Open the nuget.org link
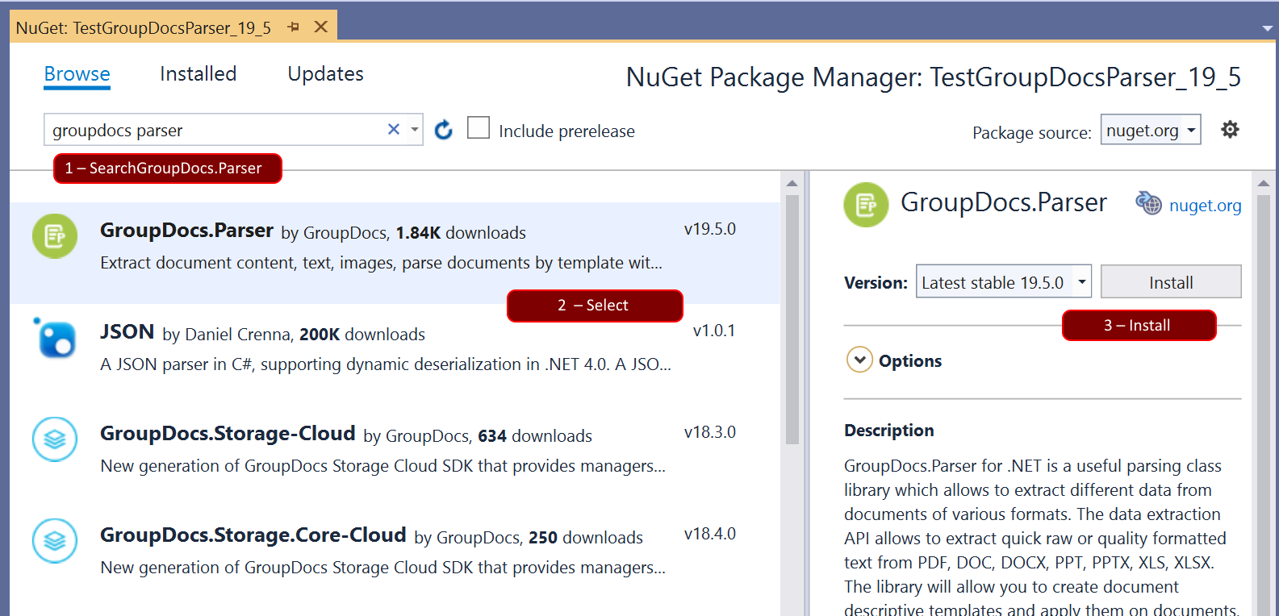The image size is (1279, 616). (1205, 206)
